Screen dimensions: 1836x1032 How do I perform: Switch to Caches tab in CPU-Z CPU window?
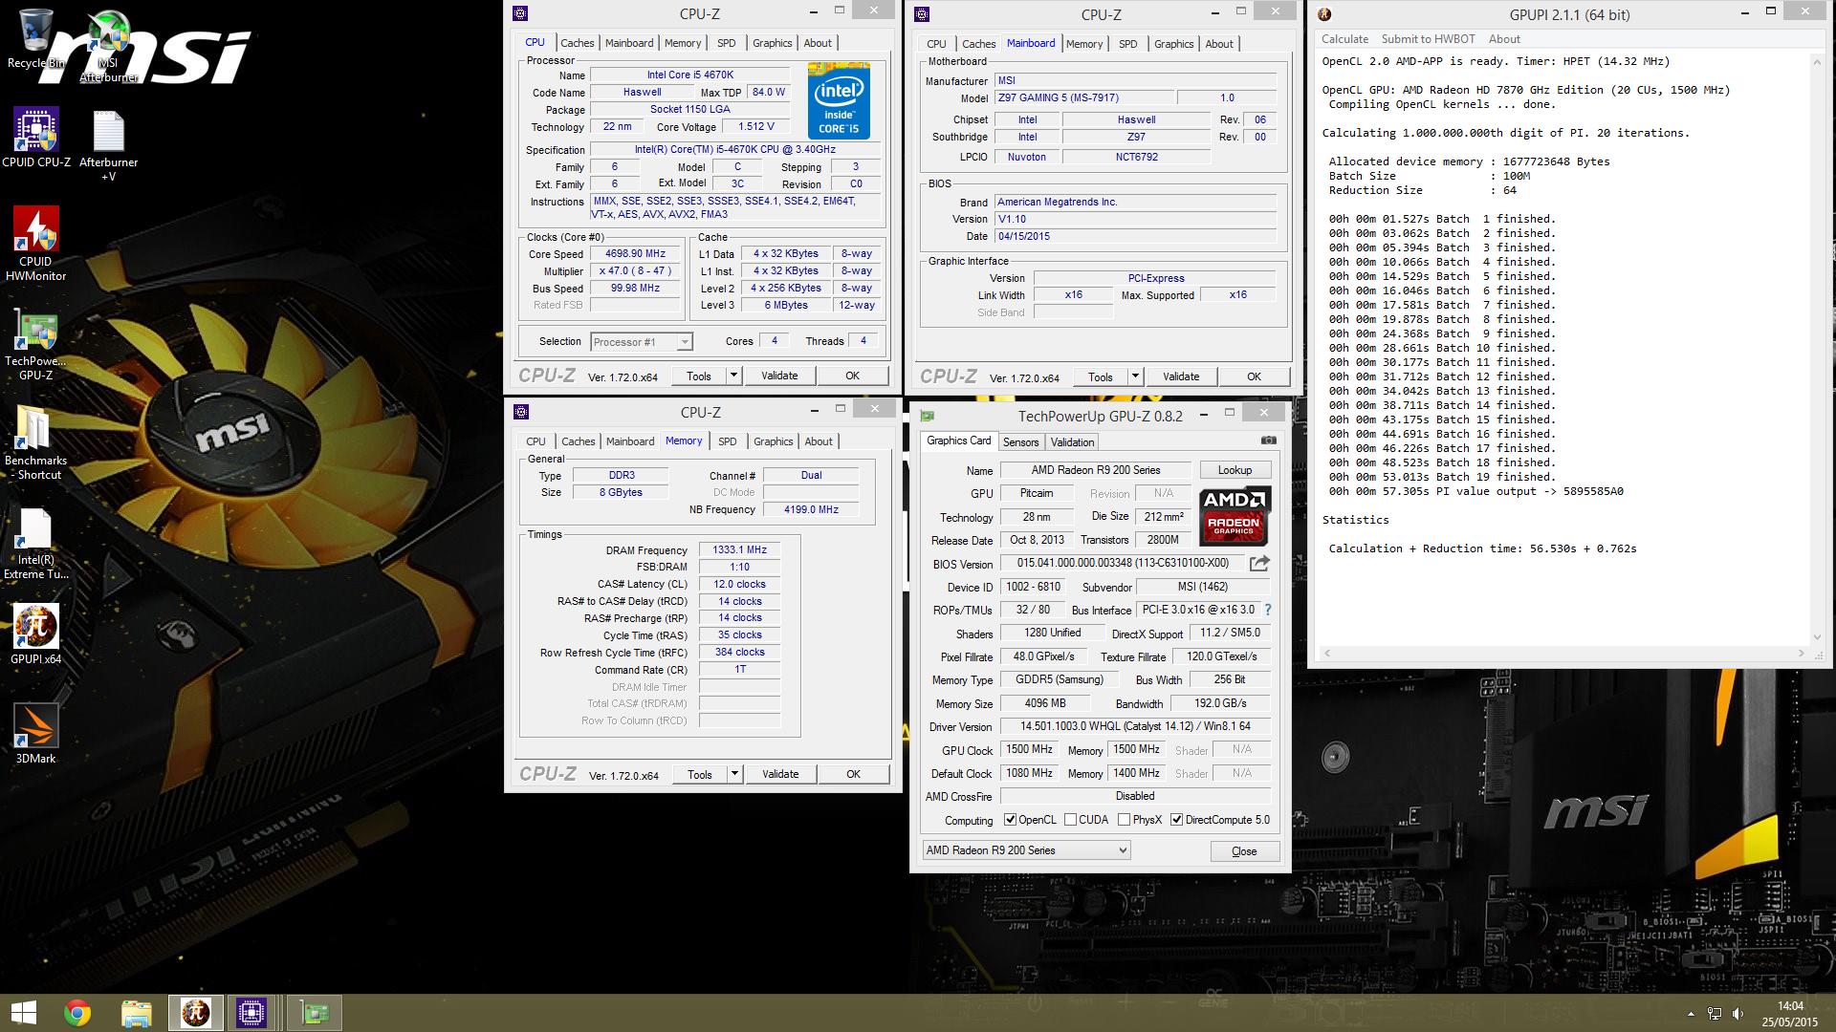click(x=577, y=43)
